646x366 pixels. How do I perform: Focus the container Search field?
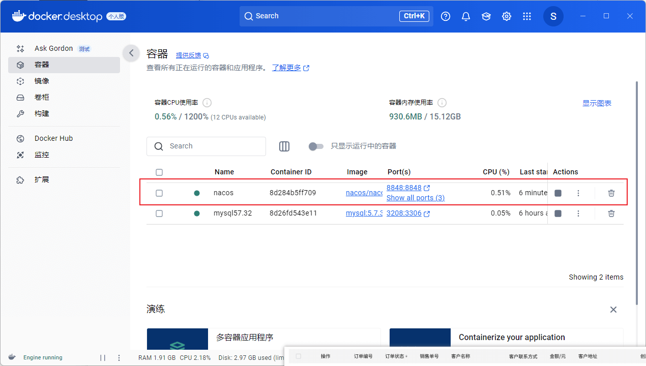click(206, 146)
